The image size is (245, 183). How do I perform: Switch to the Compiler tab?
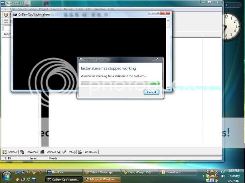10,152
